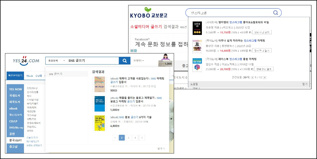Screen dimensions: 317x159
Task: Click the SNS 홍보 글쓰기 book thumbnail
Action: [100, 123]
